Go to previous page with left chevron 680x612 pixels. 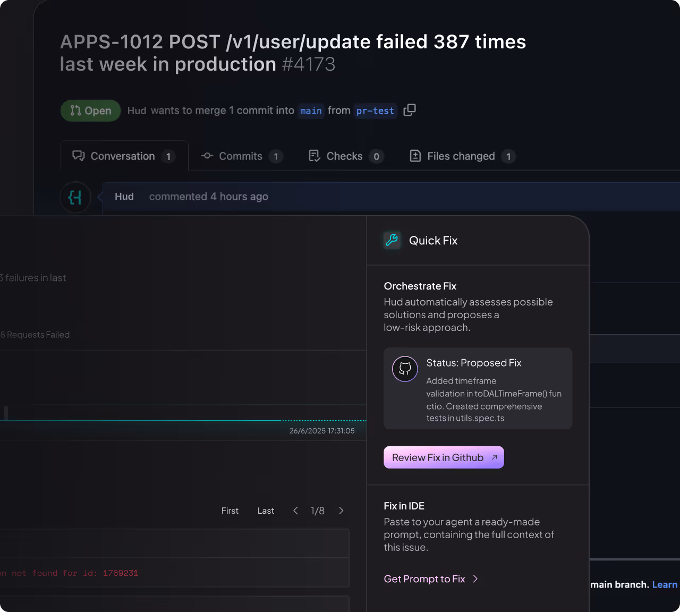tap(295, 511)
